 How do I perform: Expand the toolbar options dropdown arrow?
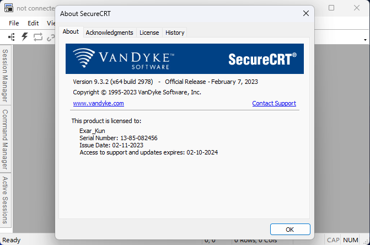[x=365, y=40]
